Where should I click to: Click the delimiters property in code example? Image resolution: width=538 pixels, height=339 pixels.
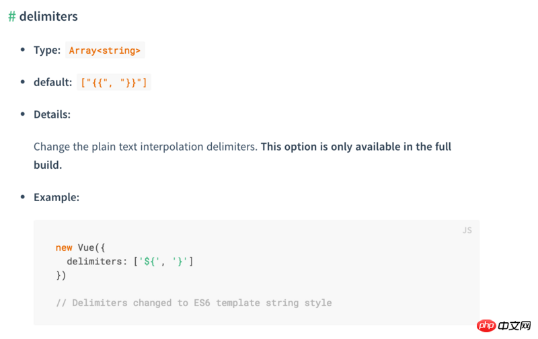(x=94, y=262)
